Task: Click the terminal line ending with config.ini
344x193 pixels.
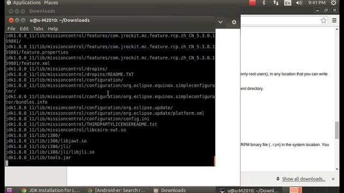Action: click(77, 118)
